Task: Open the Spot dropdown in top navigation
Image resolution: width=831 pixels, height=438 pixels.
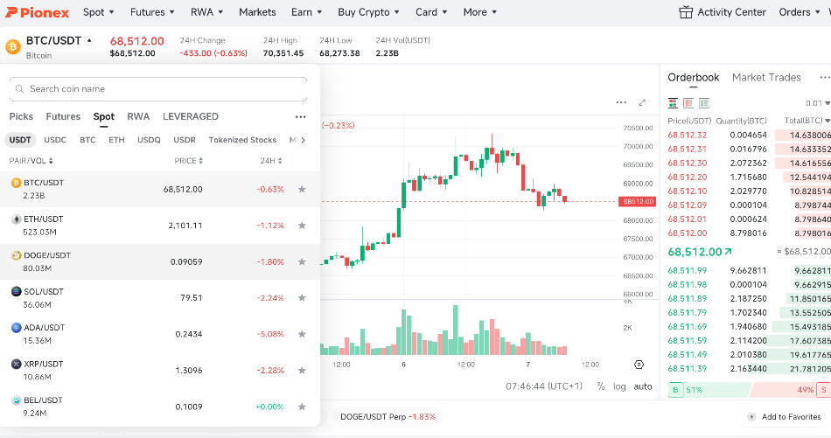Action: tap(99, 11)
